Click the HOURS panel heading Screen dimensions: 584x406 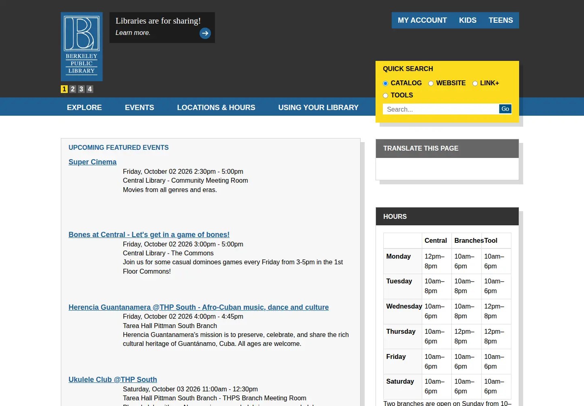click(x=395, y=217)
